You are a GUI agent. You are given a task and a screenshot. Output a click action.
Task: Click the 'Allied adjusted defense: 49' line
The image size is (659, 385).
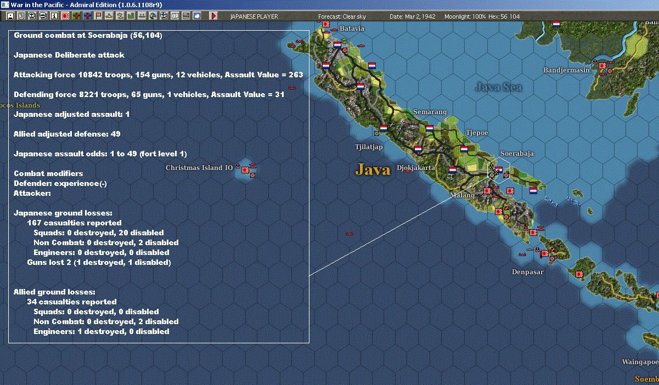(x=67, y=134)
